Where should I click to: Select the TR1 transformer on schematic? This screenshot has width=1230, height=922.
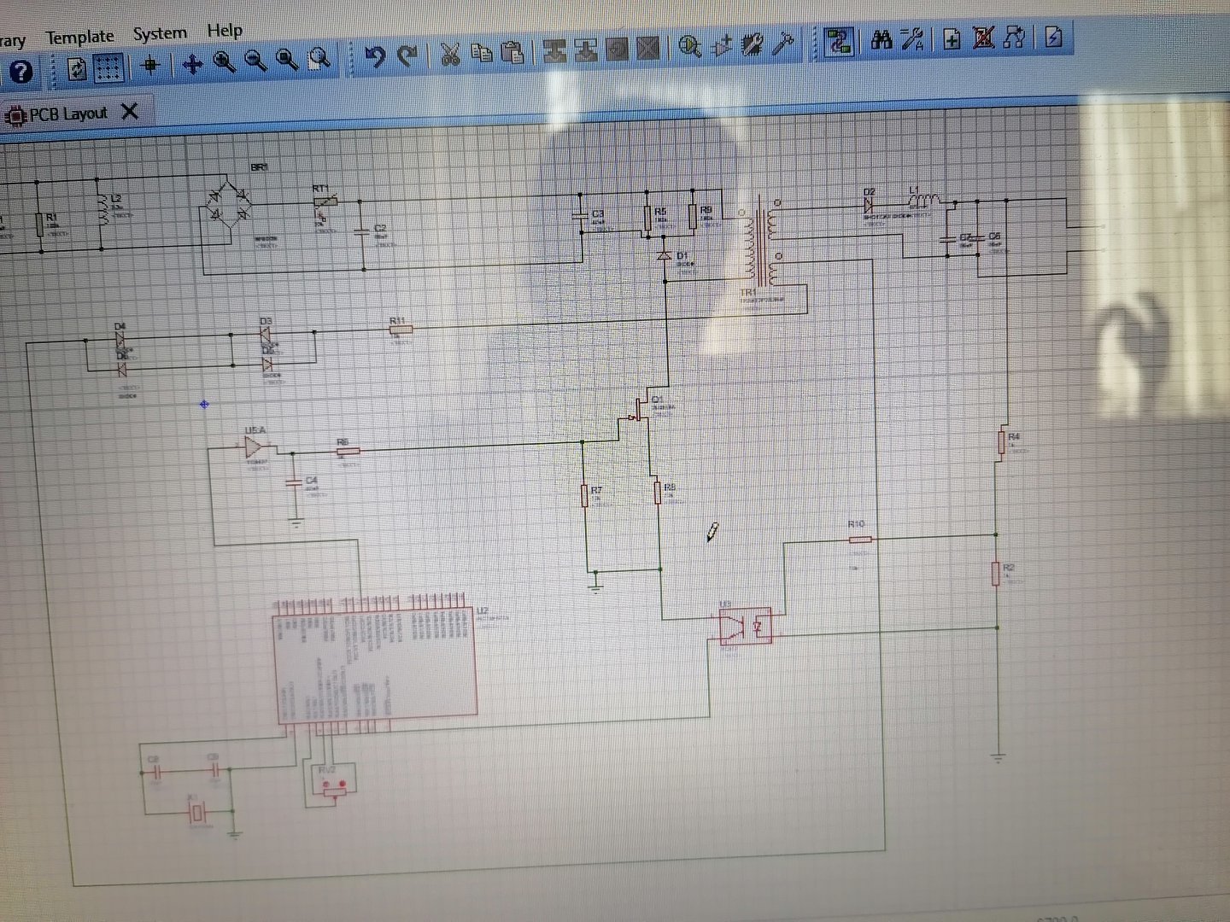[760, 242]
